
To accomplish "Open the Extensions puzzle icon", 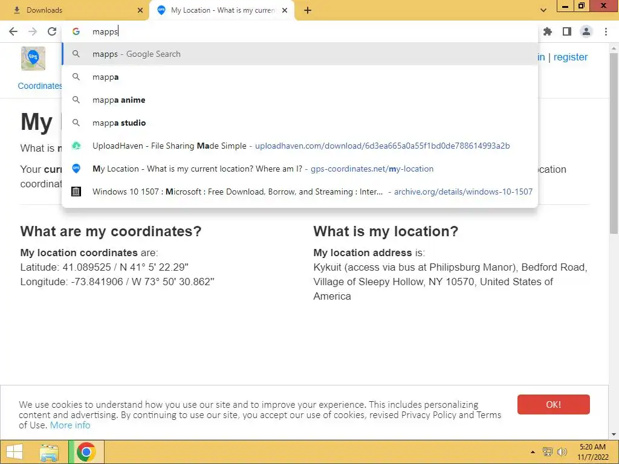I will coord(548,31).
